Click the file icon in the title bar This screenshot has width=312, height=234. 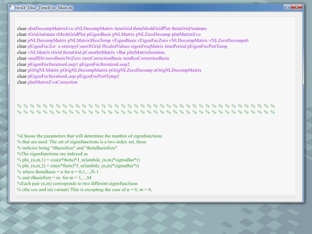pos(12,8)
